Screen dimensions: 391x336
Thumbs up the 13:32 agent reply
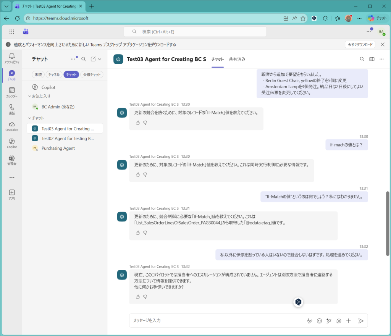[137, 297]
